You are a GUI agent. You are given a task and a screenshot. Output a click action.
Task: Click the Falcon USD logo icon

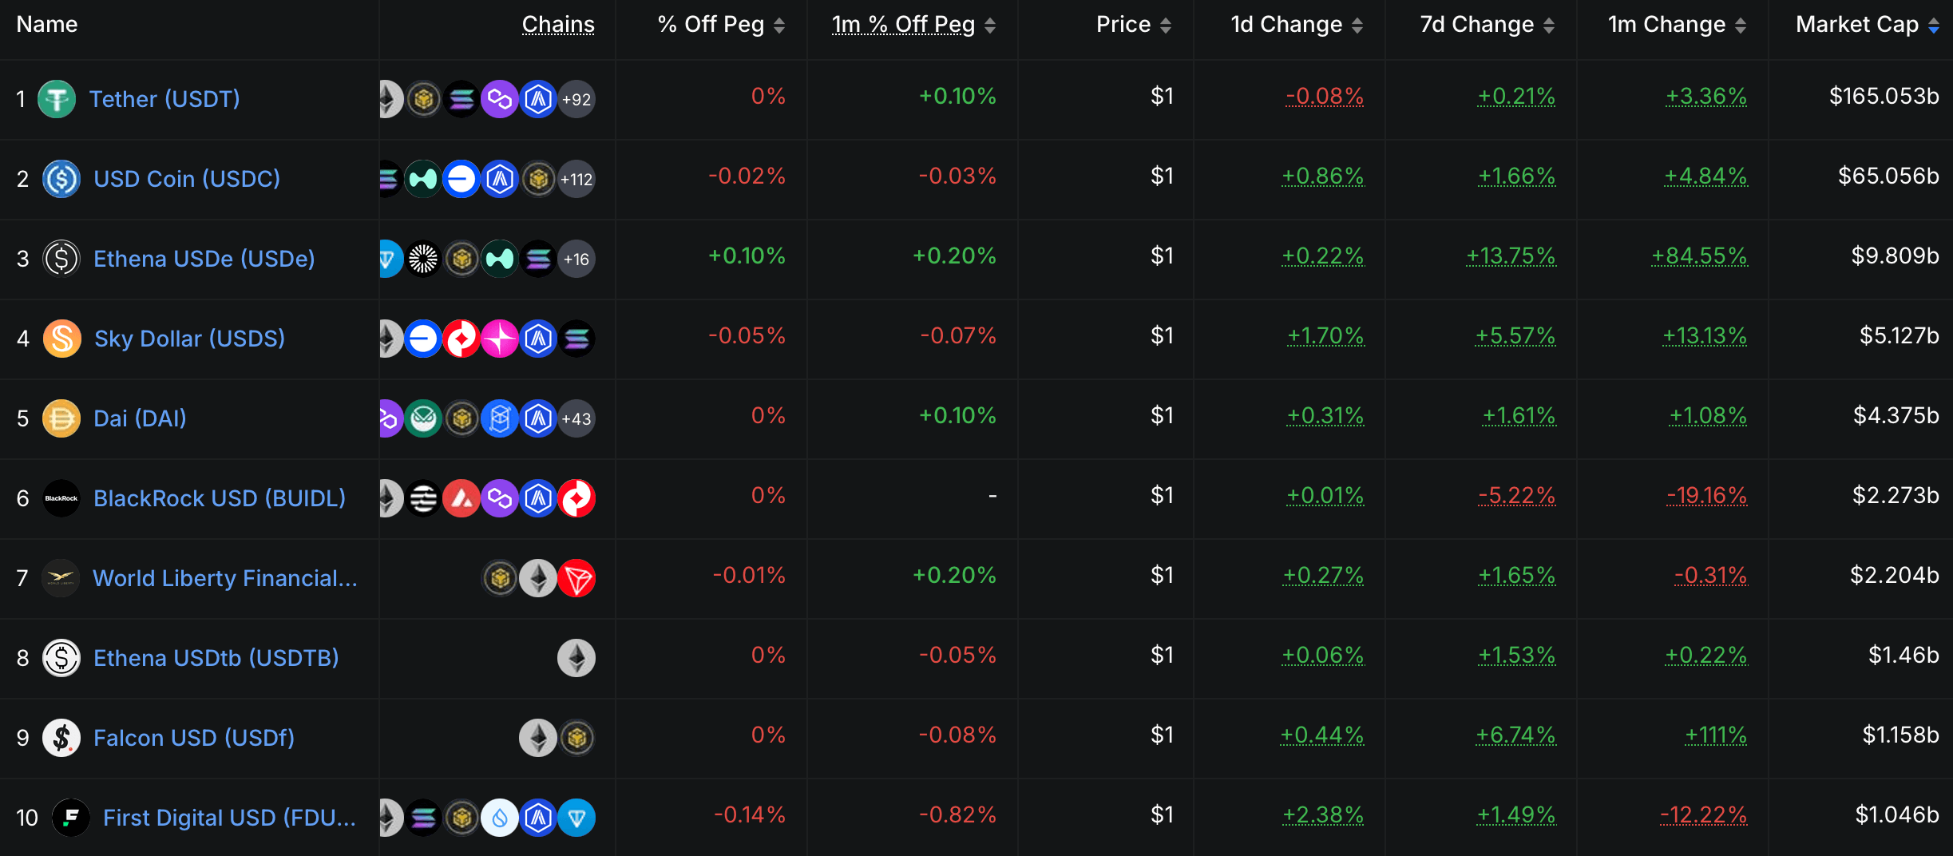point(61,738)
